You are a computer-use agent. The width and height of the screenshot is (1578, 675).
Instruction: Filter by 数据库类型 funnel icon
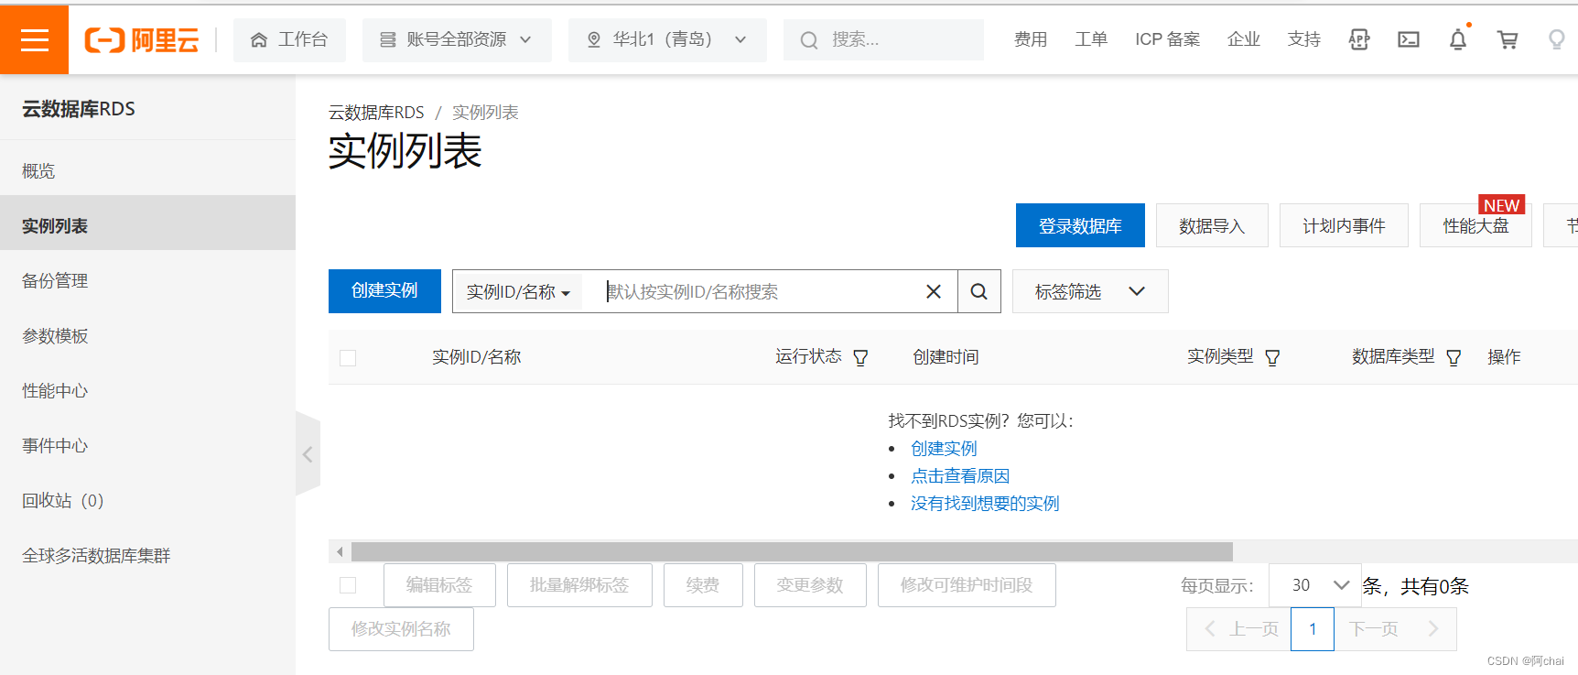tap(1454, 357)
